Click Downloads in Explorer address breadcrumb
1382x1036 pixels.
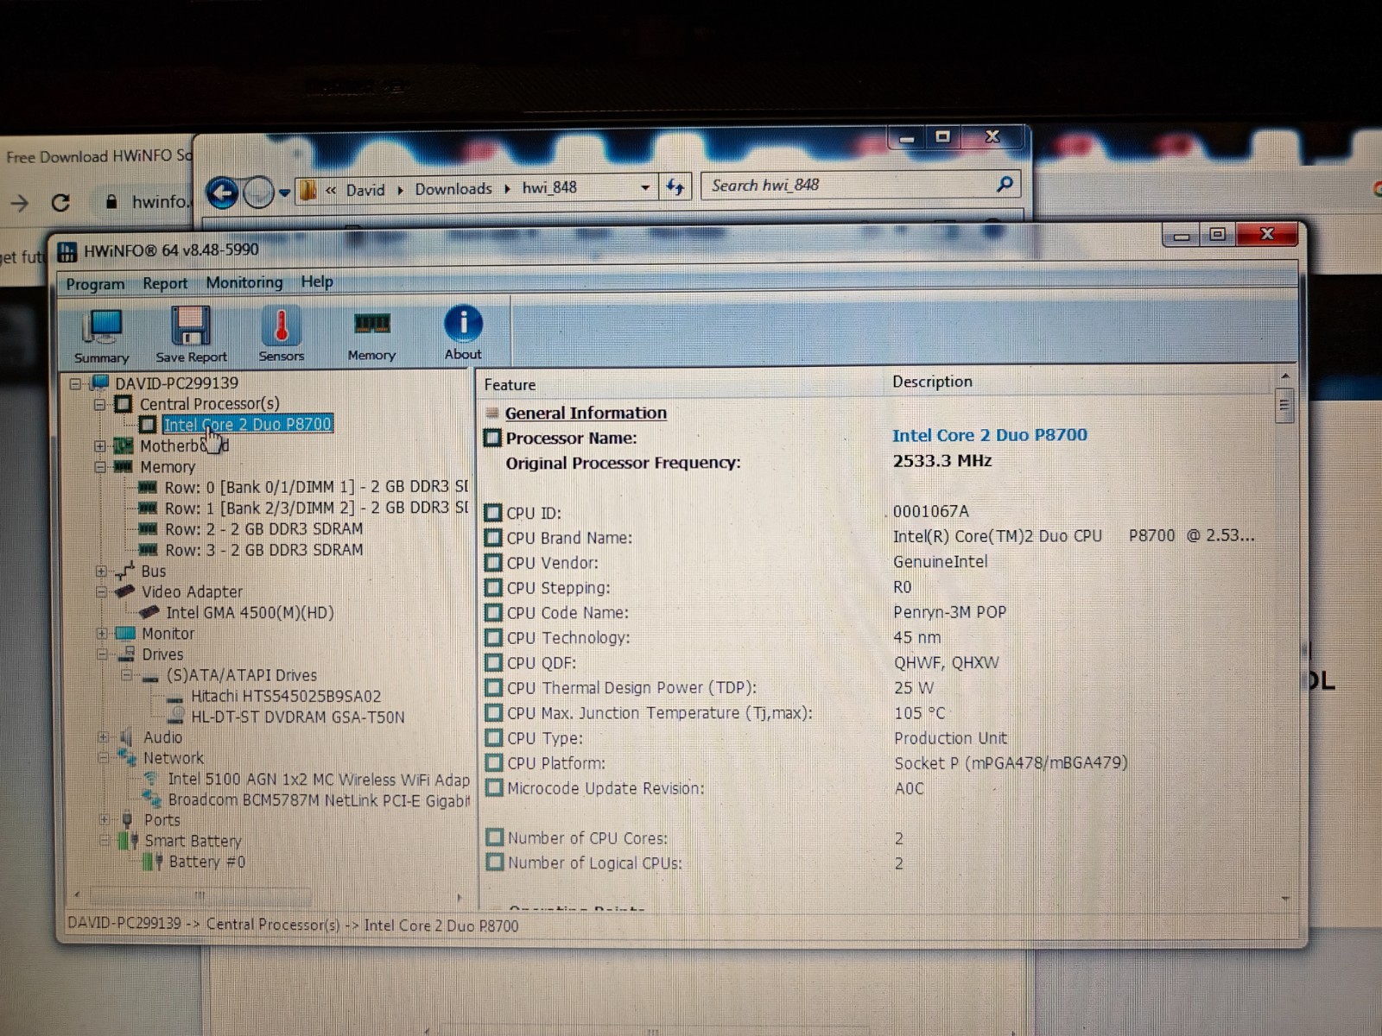(x=453, y=189)
